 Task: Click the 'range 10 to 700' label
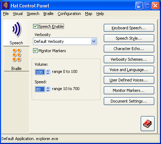coord(66,89)
